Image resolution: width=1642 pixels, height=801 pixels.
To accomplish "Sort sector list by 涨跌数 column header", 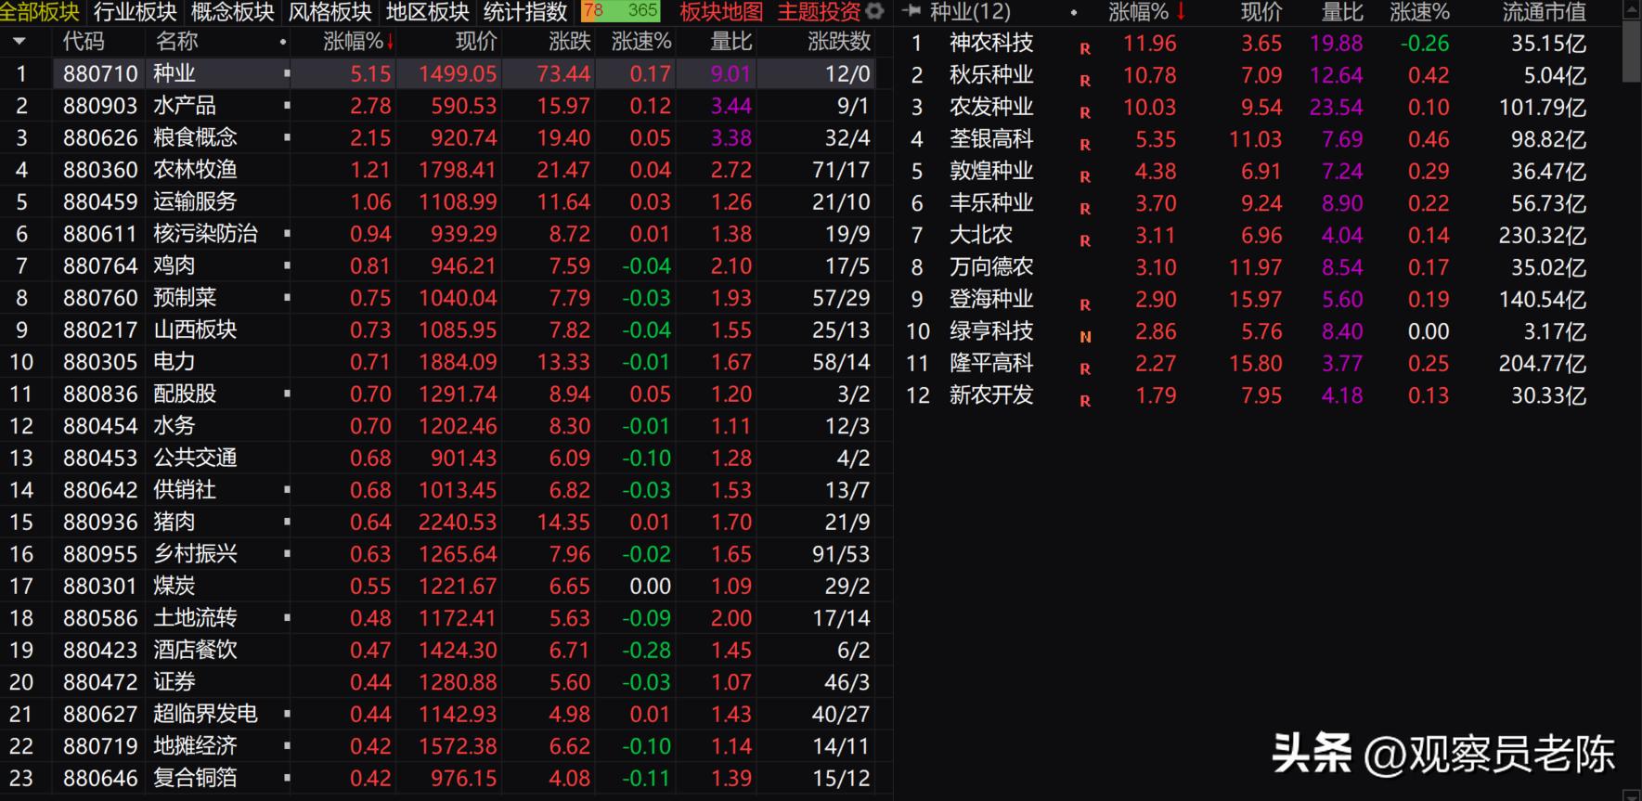I will [x=840, y=42].
